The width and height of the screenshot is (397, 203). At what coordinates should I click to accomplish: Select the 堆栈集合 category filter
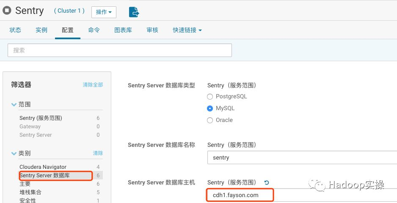click(30, 192)
